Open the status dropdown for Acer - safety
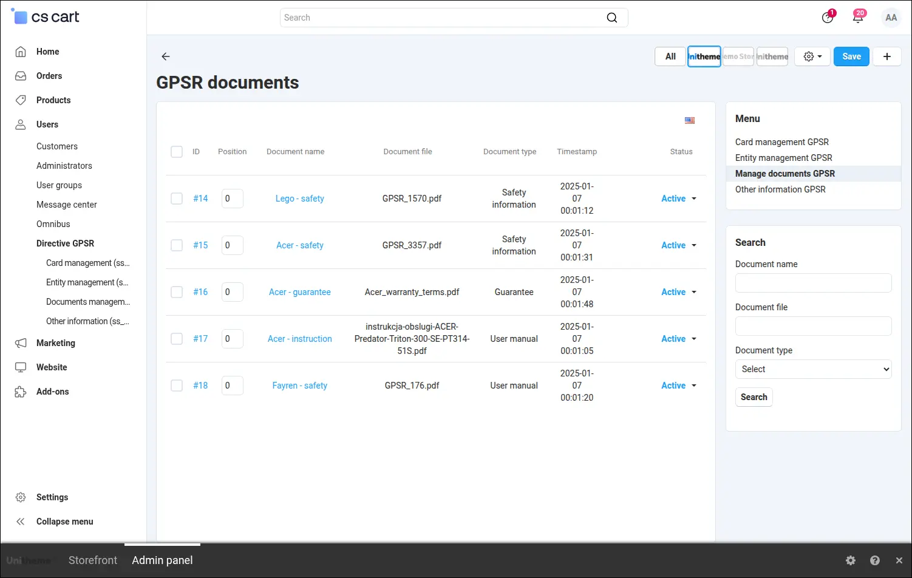The height and width of the screenshot is (578, 912). (679, 245)
